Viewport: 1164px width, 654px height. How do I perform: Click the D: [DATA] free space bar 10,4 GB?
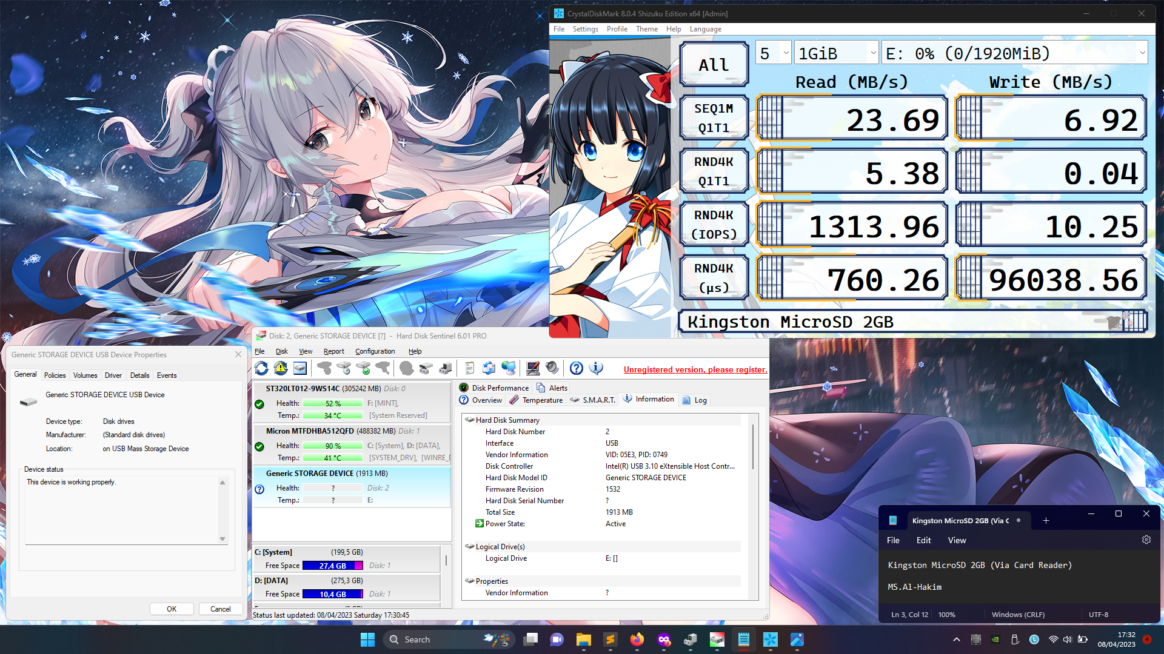click(333, 594)
